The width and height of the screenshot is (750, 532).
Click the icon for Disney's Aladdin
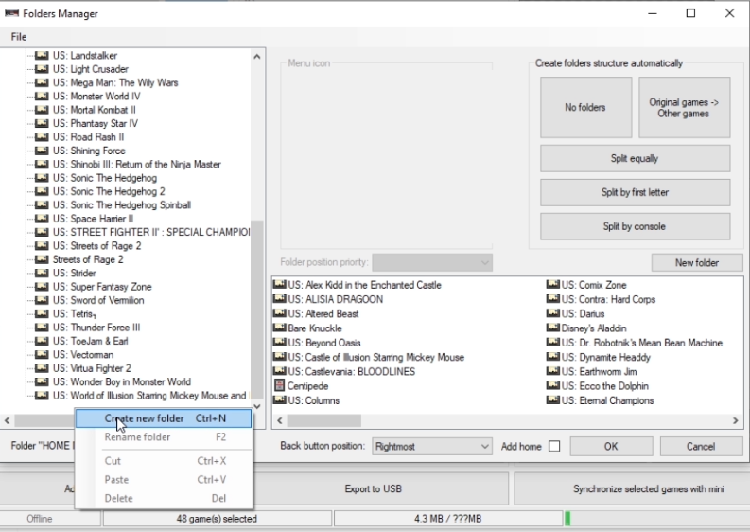tap(553, 328)
